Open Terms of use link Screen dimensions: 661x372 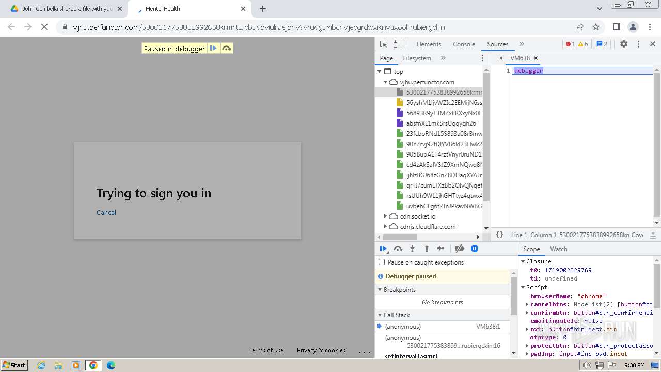pyautogui.click(x=266, y=350)
